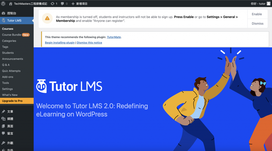Open Categories under Tutor LMS
This screenshot has height=151, width=272.
[9, 41]
